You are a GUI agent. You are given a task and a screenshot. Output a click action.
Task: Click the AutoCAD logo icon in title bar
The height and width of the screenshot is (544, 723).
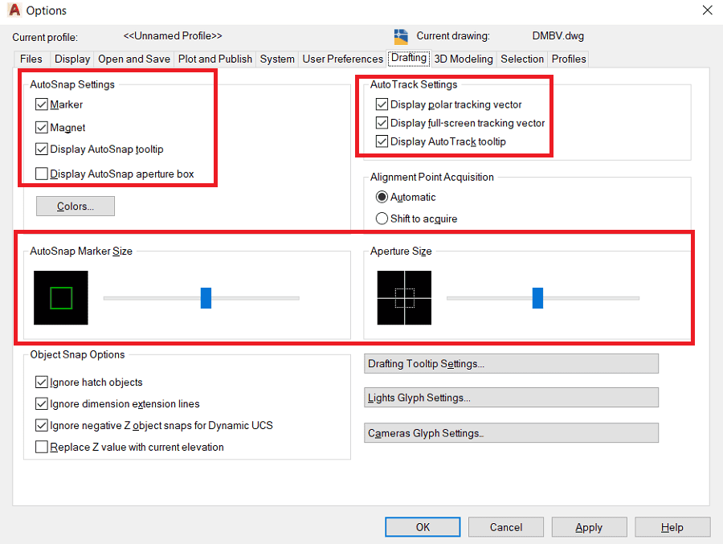coord(14,10)
